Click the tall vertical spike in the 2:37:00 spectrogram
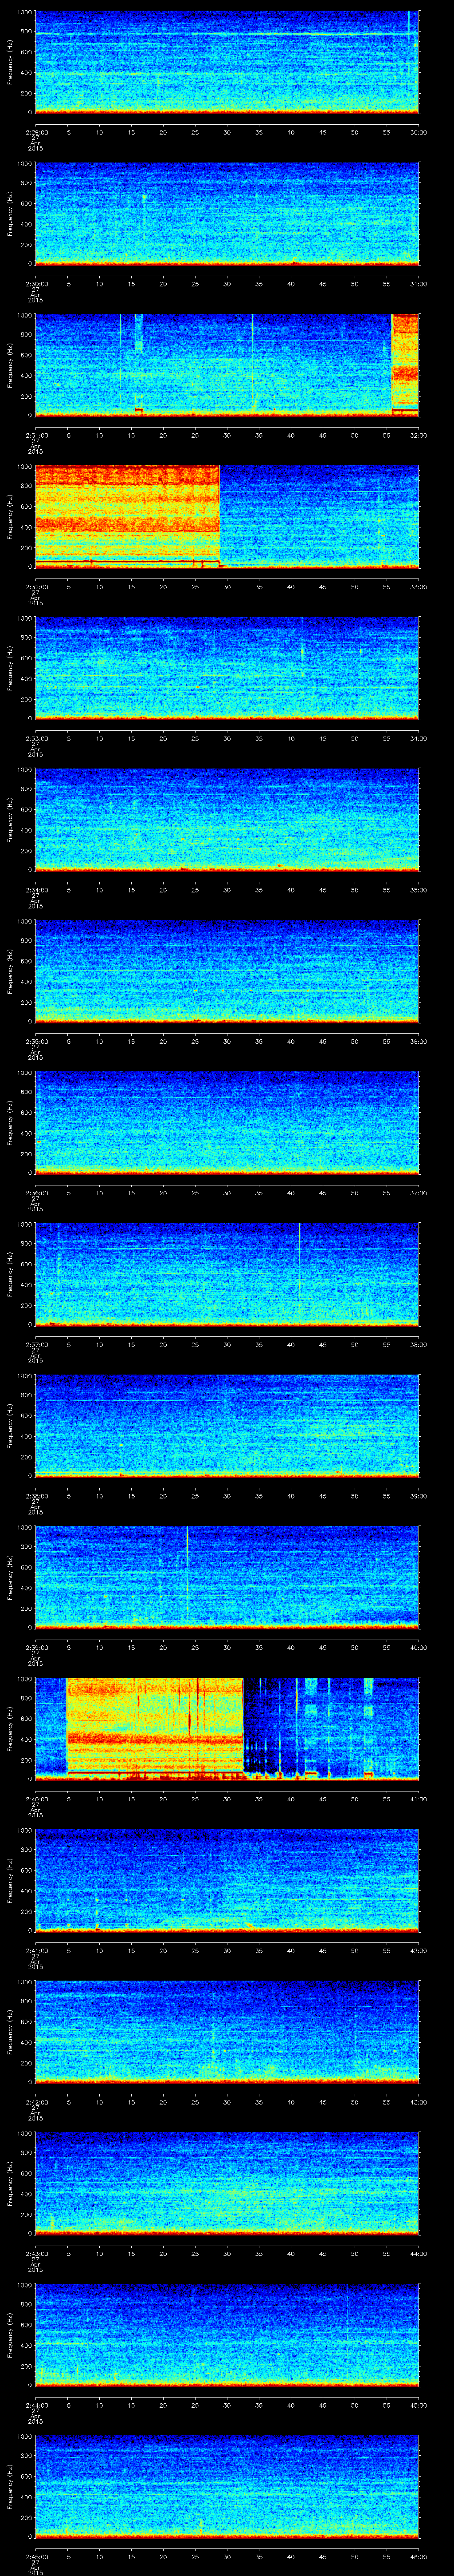The height and width of the screenshot is (2576, 454). (x=299, y=1273)
